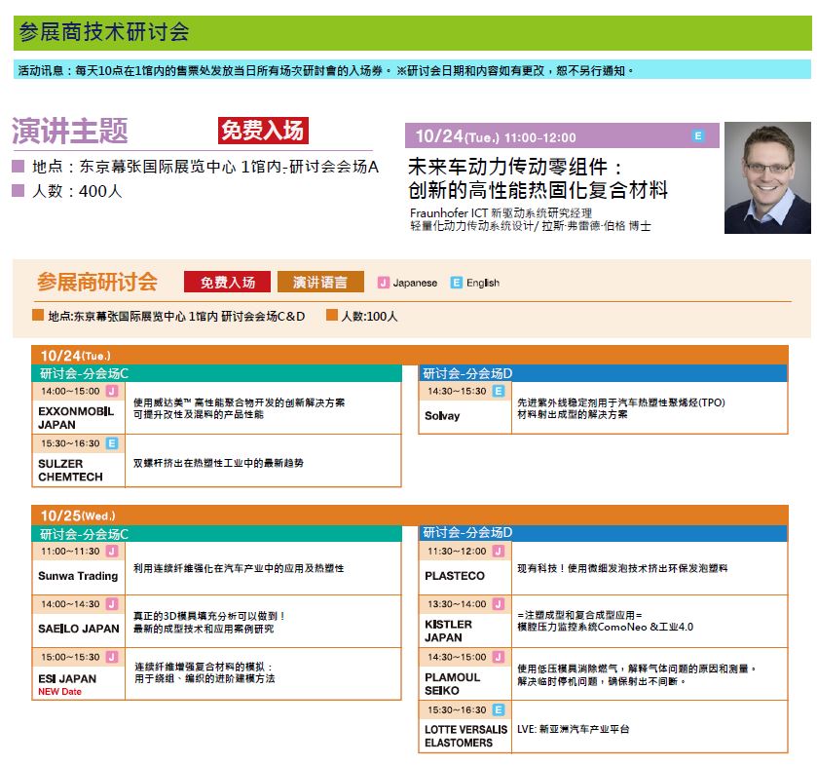This screenshot has width=817, height=765.
Task: Click the SULZER CHEMTECH company name
Action: coord(70,470)
